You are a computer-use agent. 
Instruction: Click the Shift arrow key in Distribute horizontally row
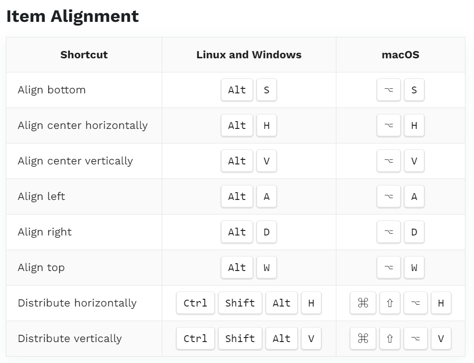(390, 303)
